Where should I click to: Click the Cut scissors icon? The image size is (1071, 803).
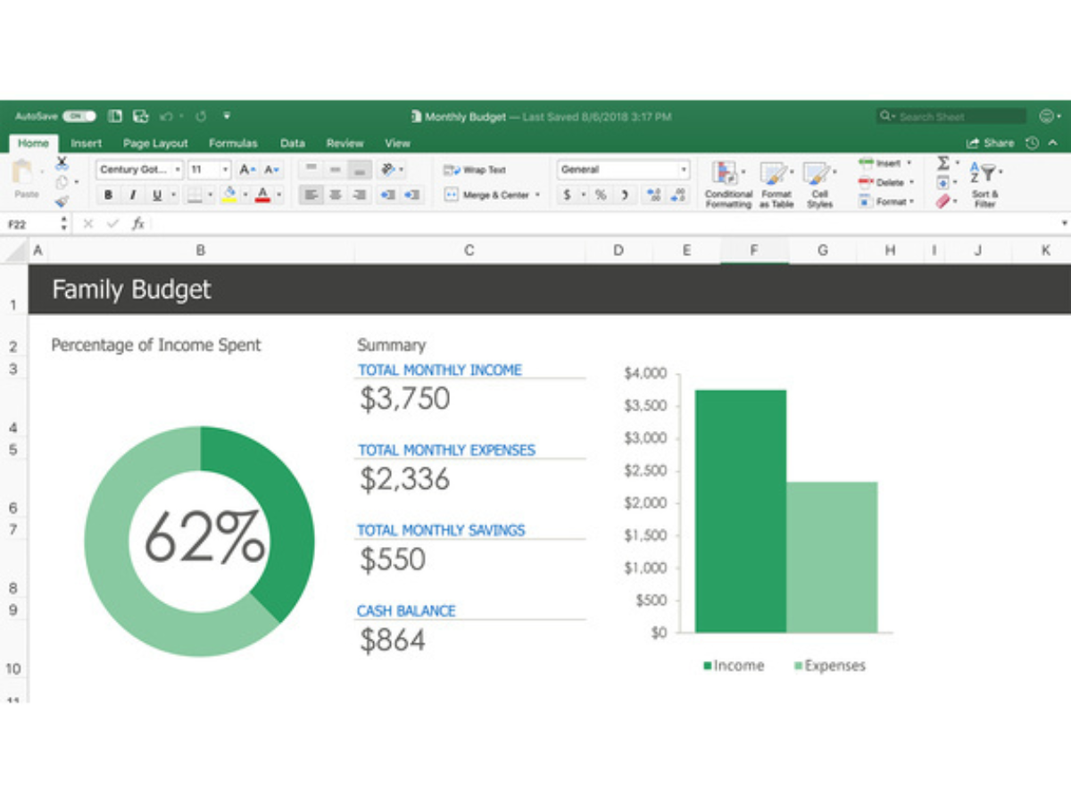point(62,164)
